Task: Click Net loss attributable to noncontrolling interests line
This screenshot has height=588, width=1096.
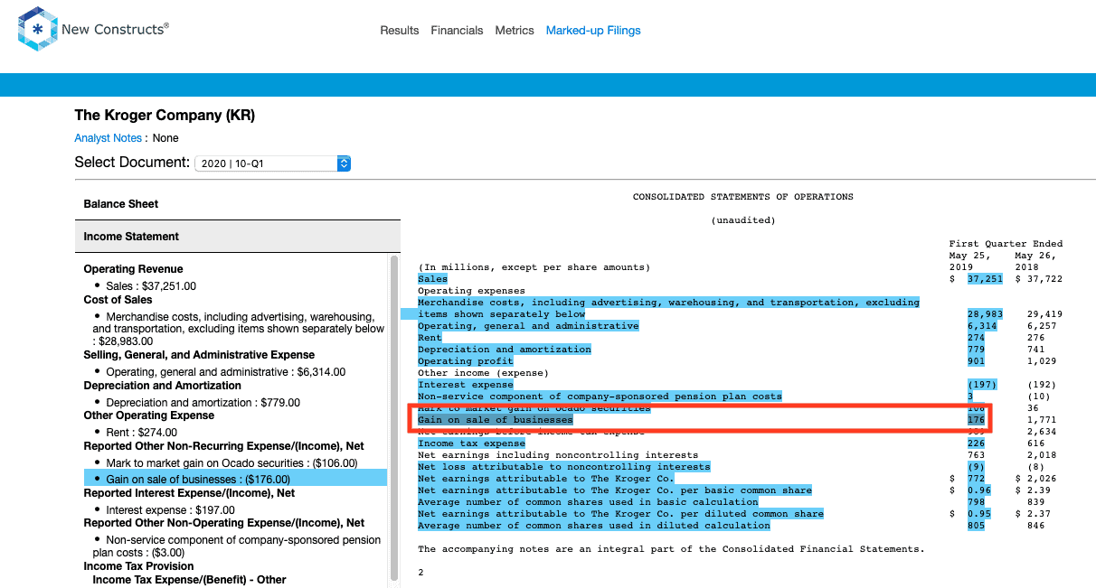Action: [564, 467]
